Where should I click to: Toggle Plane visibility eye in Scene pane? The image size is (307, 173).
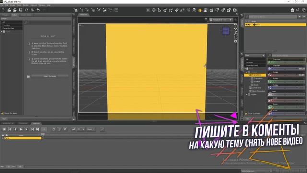(247, 25)
